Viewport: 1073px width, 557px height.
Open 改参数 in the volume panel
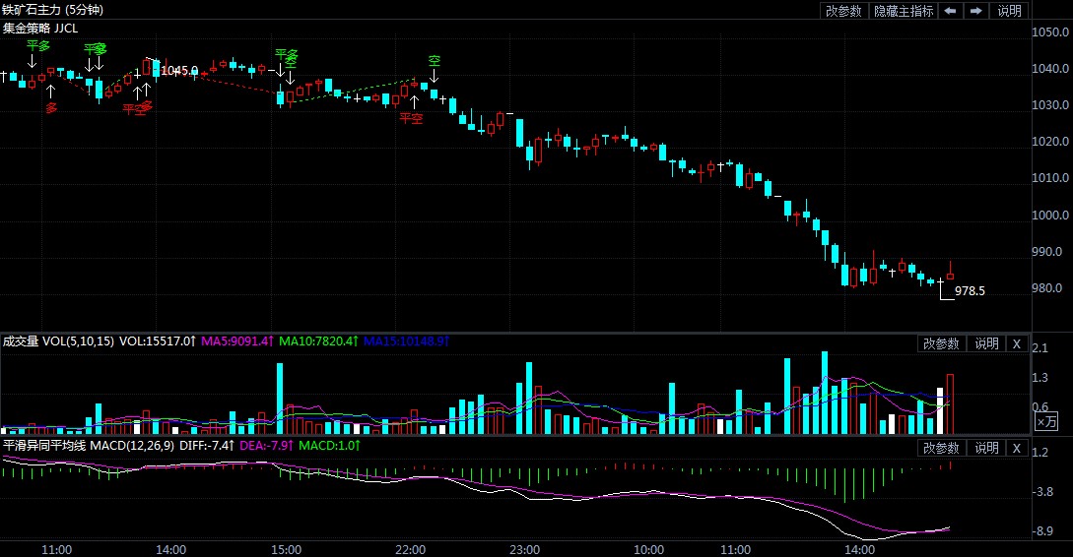pyautogui.click(x=941, y=343)
